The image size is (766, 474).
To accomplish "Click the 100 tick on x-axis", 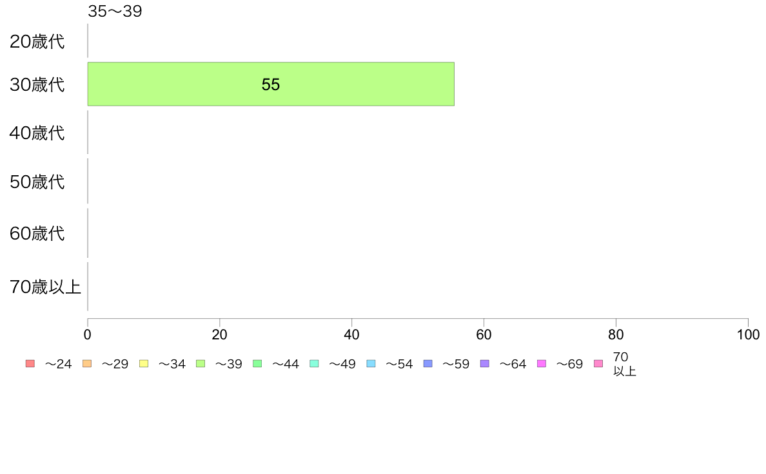I will tap(748, 334).
